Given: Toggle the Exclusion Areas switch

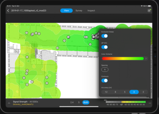Looking at the screenshot, I should coord(105,36).
